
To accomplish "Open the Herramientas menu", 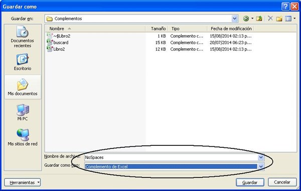I will click(x=23, y=182).
